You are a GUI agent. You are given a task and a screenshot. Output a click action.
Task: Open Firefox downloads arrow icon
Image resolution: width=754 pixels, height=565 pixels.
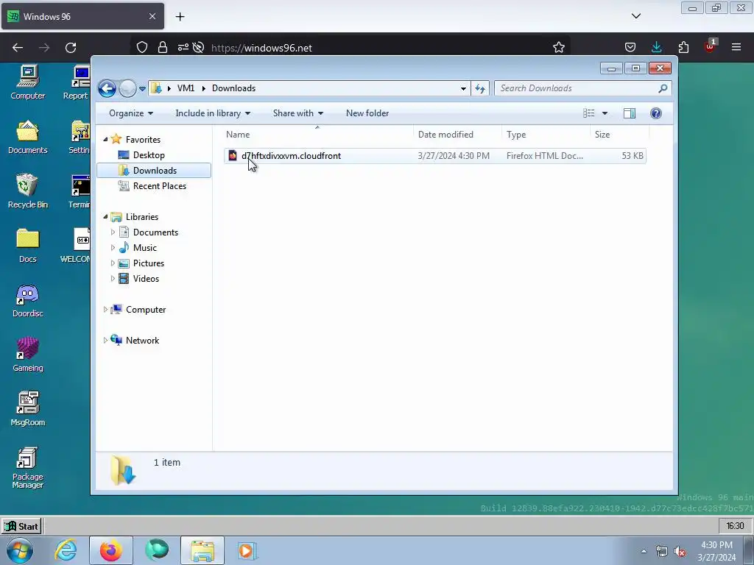(x=656, y=47)
